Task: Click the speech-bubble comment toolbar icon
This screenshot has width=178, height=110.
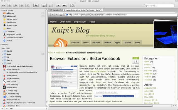Action: 28,6
